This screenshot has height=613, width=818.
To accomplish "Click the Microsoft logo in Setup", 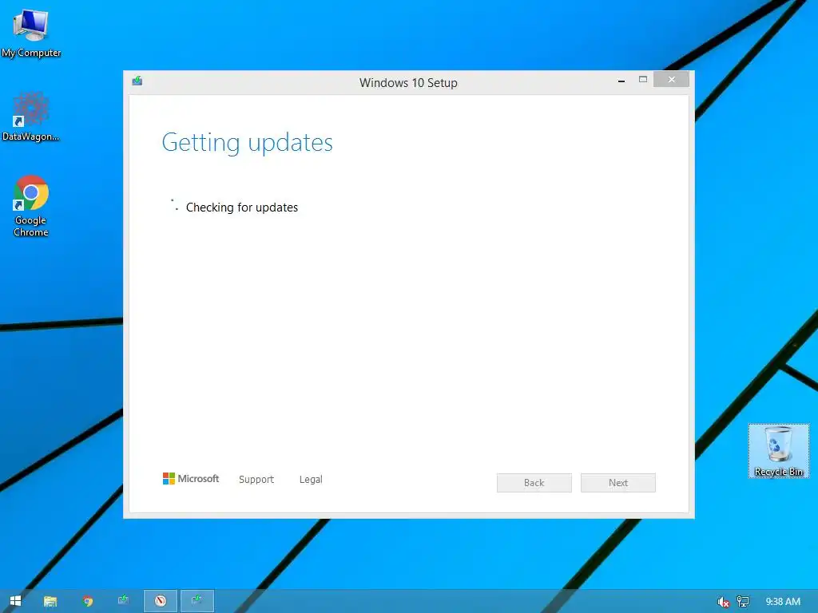I will [191, 479].
